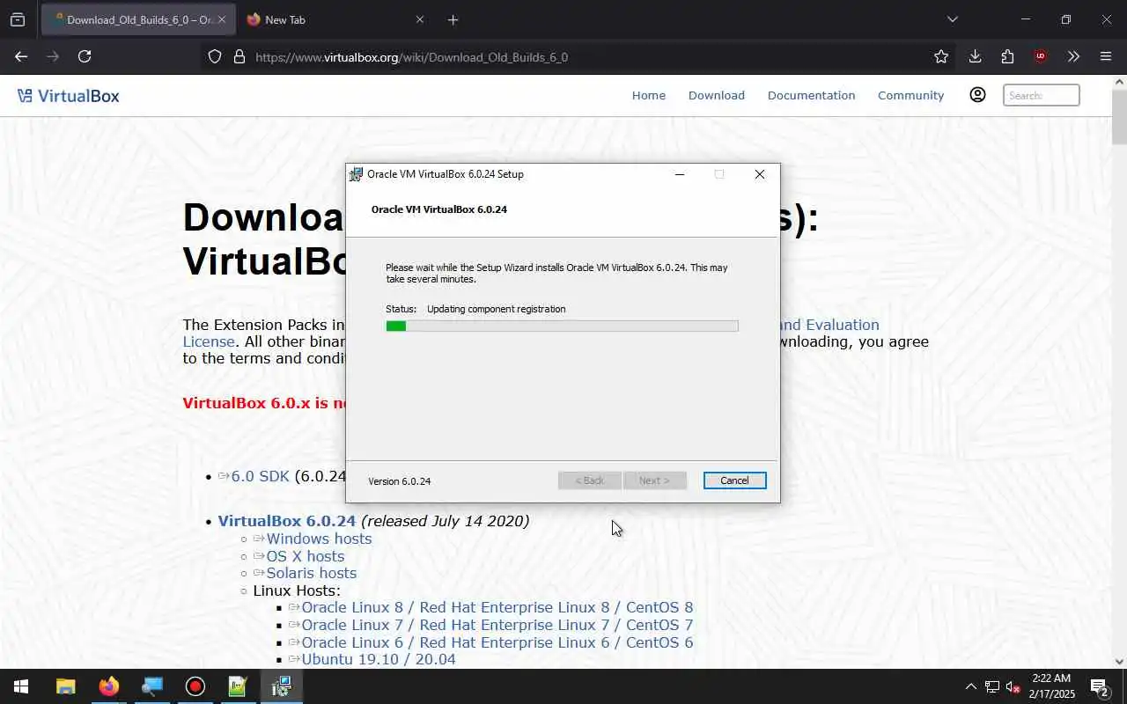Screen dimensions: 1127x704
Task: Click the 'Updating component registration' status text
Action: tap(496, 309)
